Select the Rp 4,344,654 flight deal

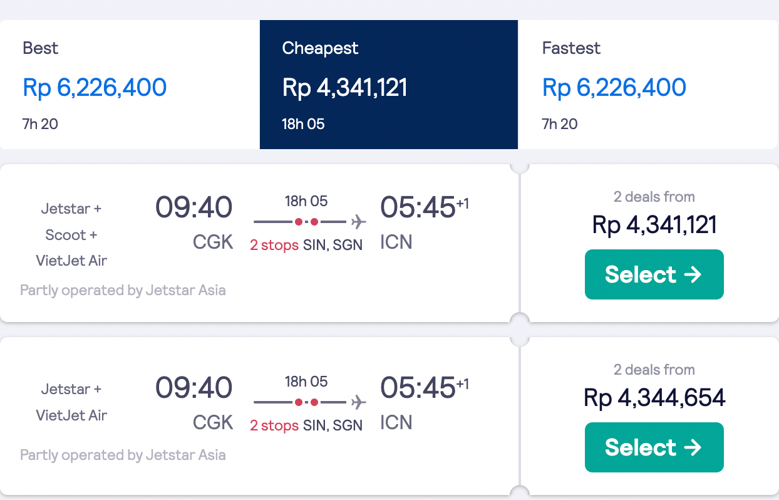pyautogui.click(x=654, y=447)
